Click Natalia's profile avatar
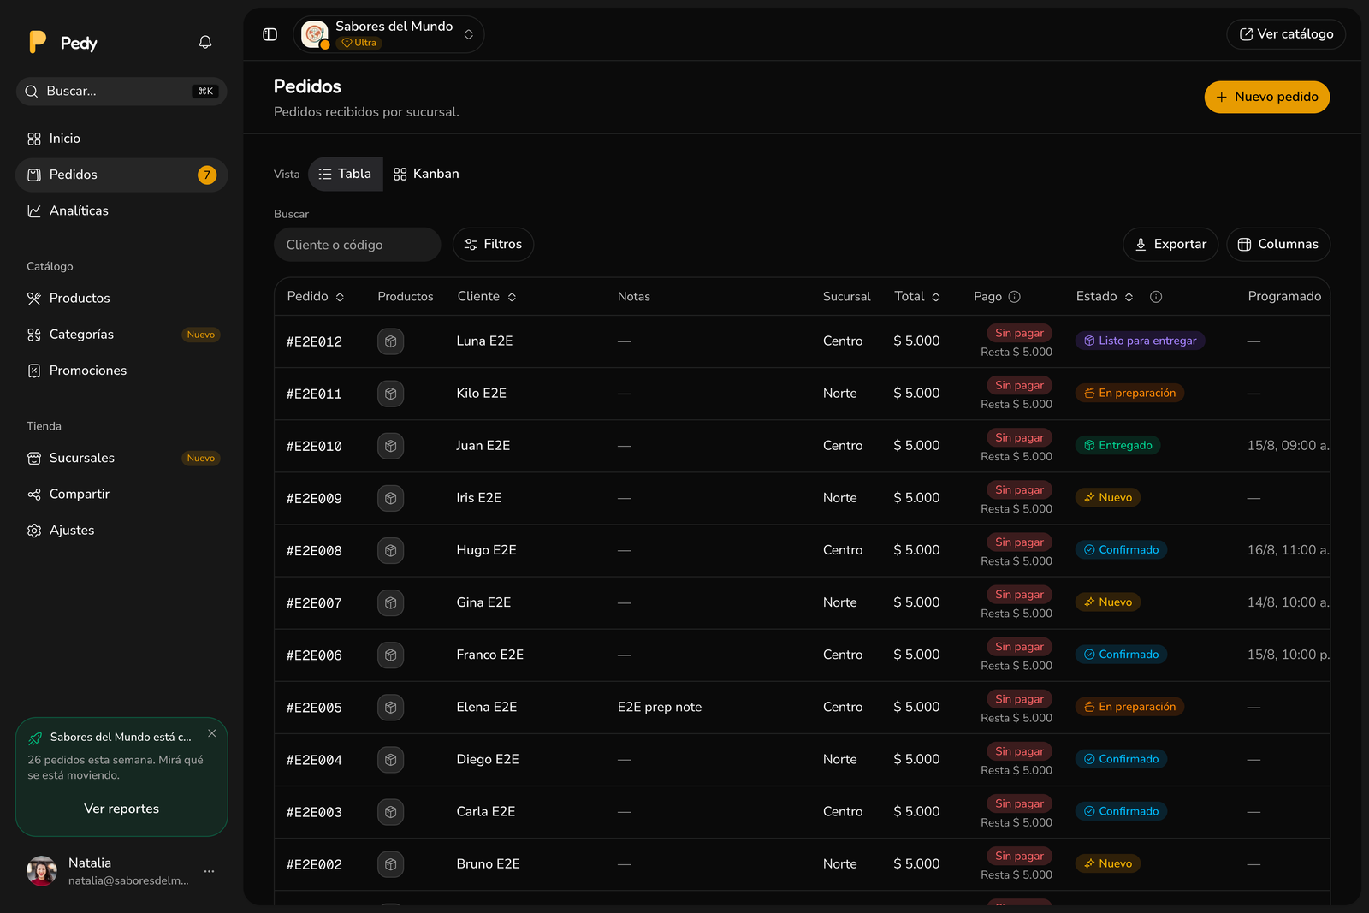 coord(42,871)
